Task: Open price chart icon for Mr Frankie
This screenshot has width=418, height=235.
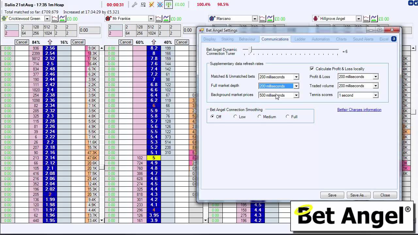Action: [x=158, y=19]
